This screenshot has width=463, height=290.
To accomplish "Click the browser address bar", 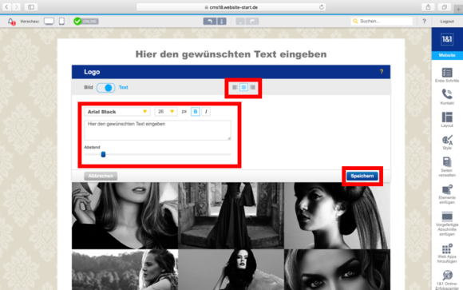I will coord(231,7).
